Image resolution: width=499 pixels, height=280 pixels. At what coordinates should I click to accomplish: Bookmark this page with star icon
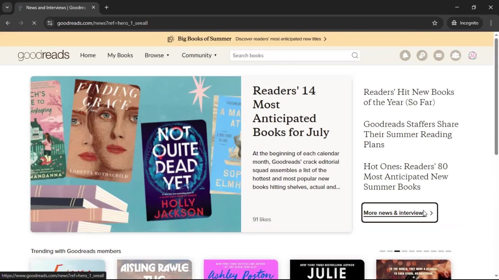(x=435, y=23)
